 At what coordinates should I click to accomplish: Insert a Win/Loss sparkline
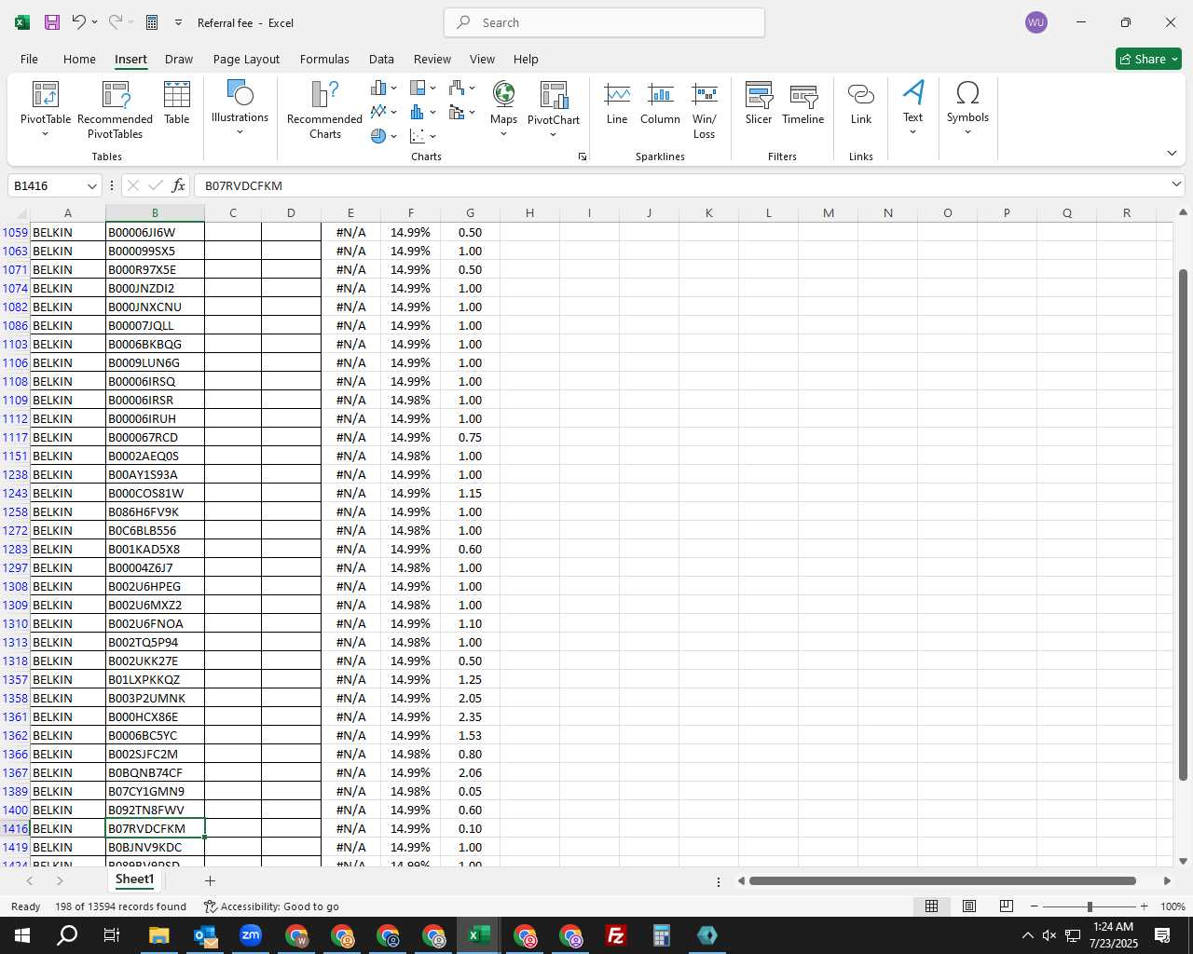coord(705,110)
